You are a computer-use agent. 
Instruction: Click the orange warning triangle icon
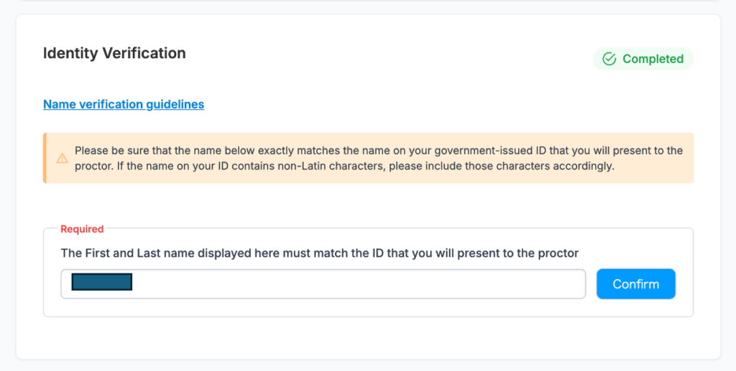[63, 158]
